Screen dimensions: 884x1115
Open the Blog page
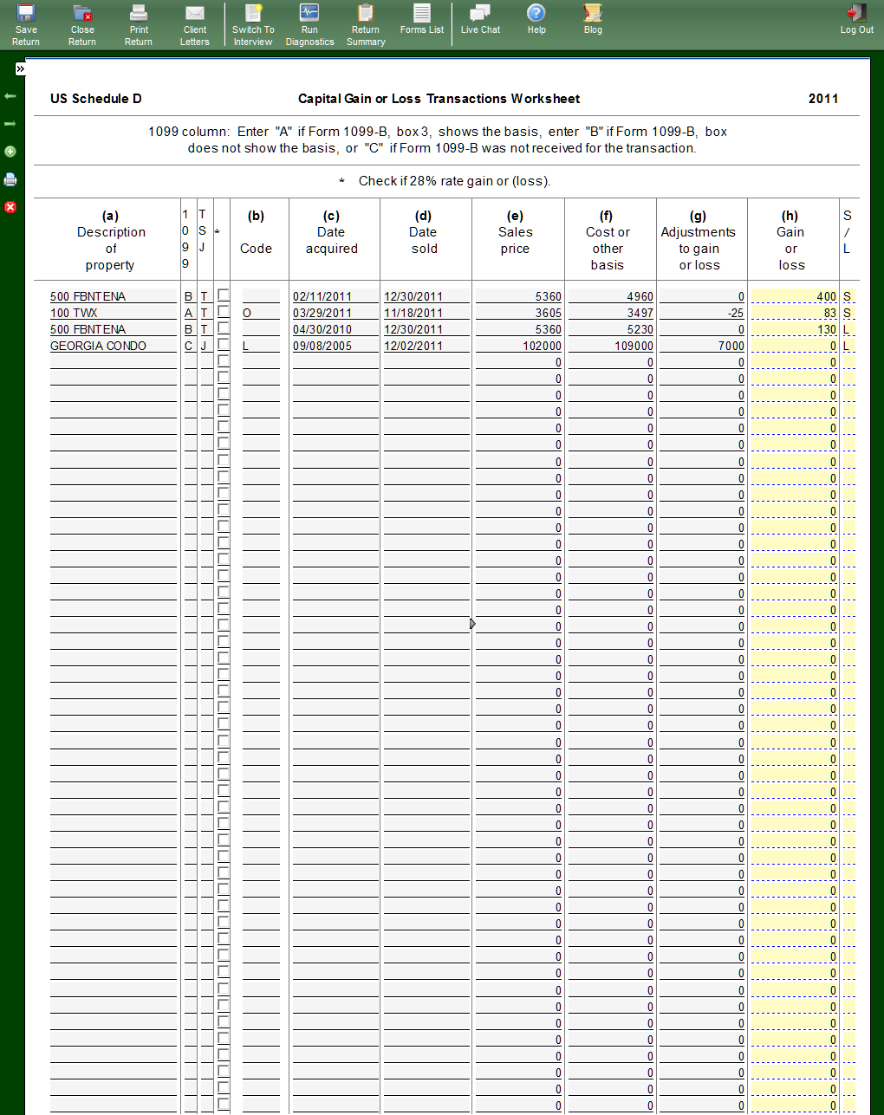click(x=593, y=19)
